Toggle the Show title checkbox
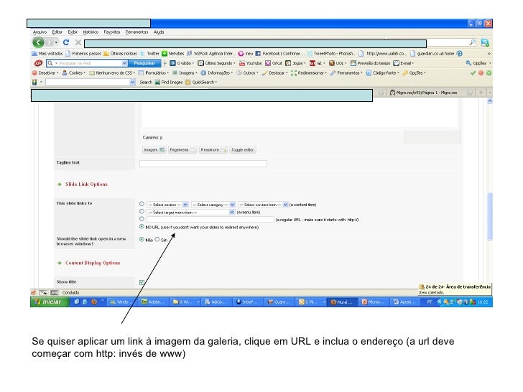Viewport: 523px width, 392px height. [142, 282]
